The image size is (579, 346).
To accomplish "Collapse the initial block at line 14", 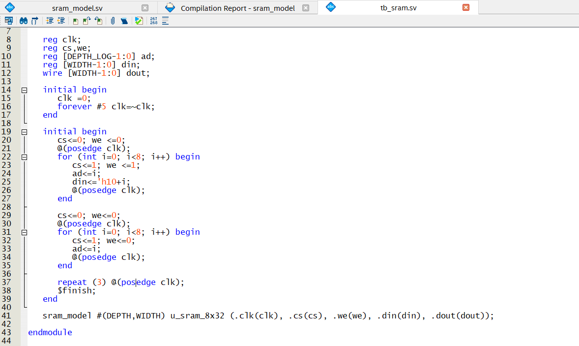I will click(25, 90).
